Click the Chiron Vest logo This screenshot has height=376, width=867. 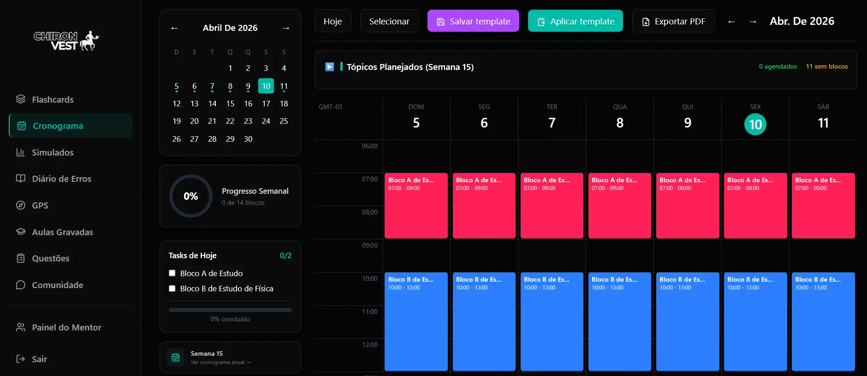tap(66, 41)
